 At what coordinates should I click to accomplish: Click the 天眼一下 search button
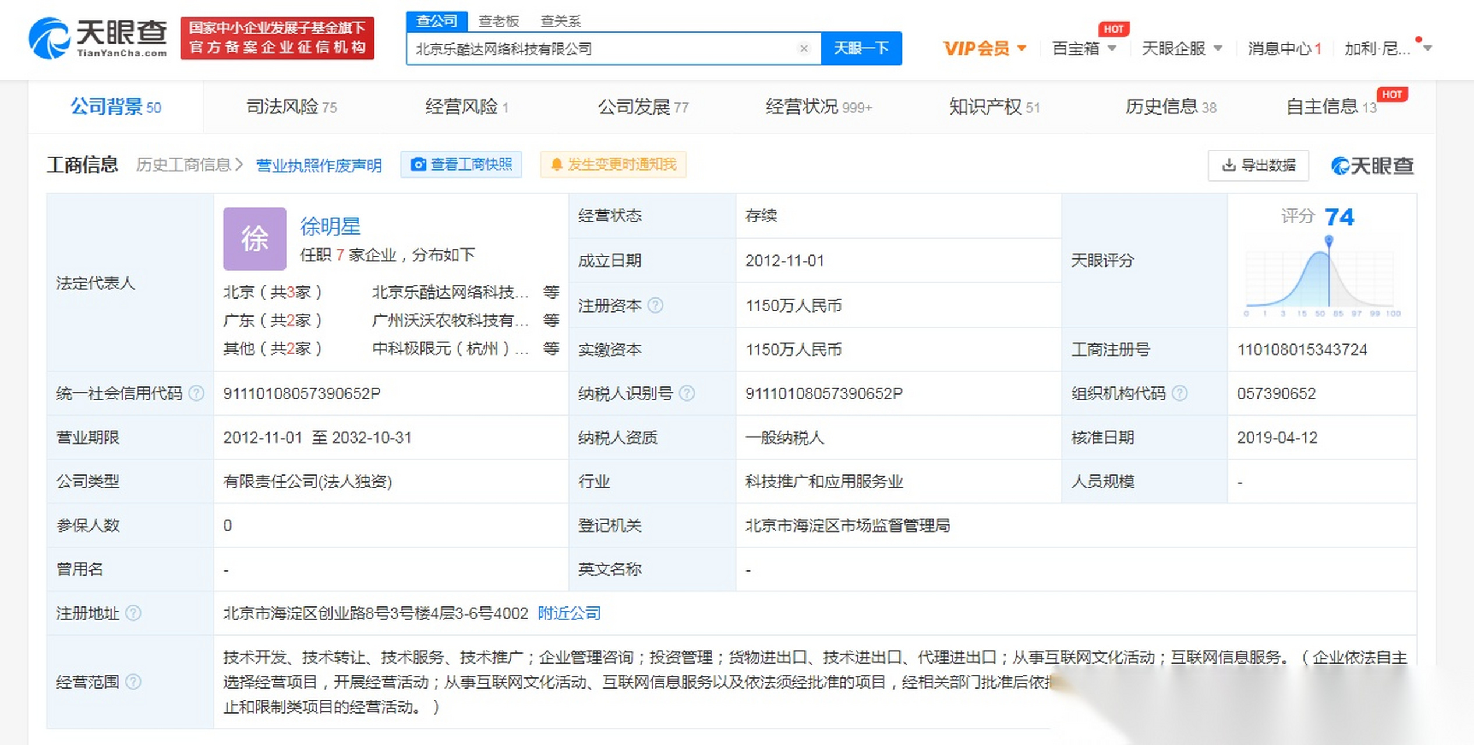[861, 48]
